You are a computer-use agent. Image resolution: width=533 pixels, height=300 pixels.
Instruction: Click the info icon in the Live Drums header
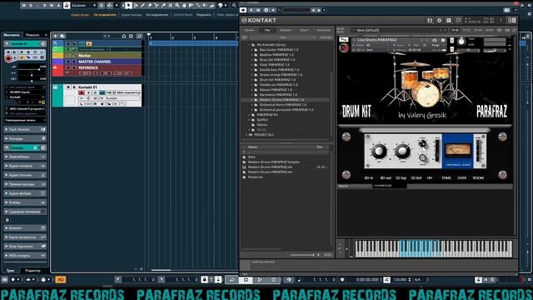[443, 40]
